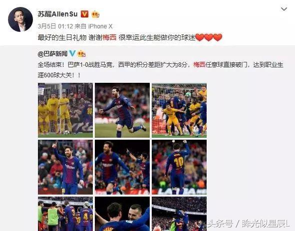Open the thumbnail of Messi pointing upward
The height and width of the screenshot is (231, 295).
point(65,167)
